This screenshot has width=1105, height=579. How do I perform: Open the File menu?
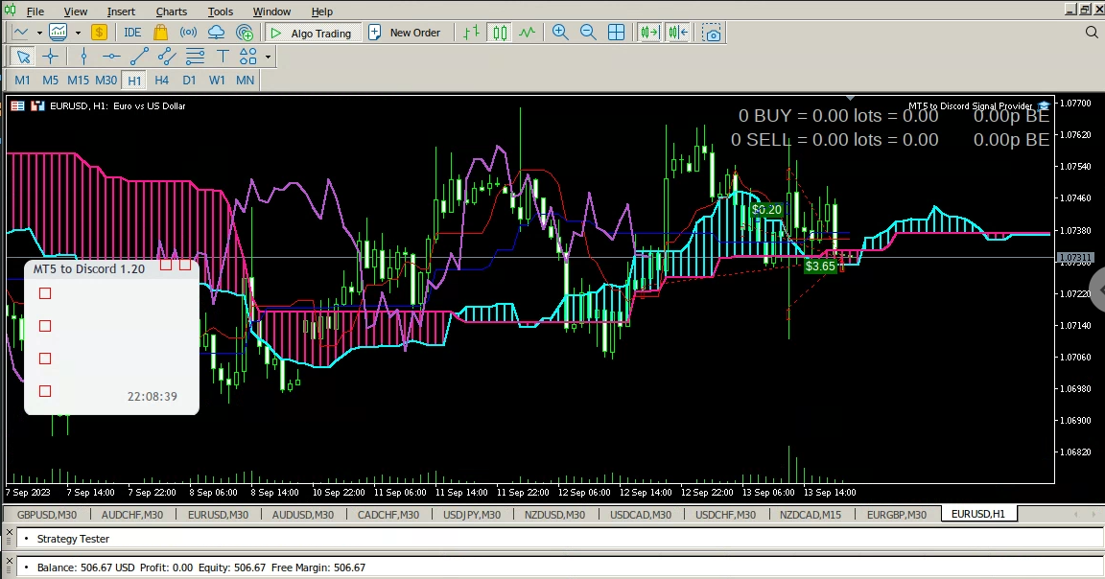35,12
